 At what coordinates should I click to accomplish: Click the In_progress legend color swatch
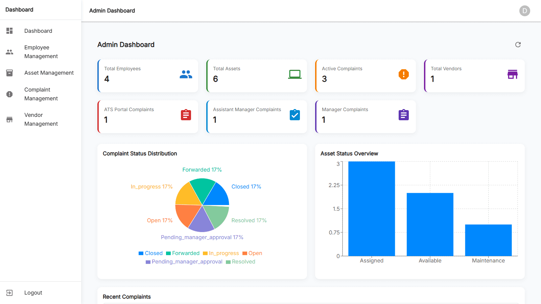[x=205, y=253]
